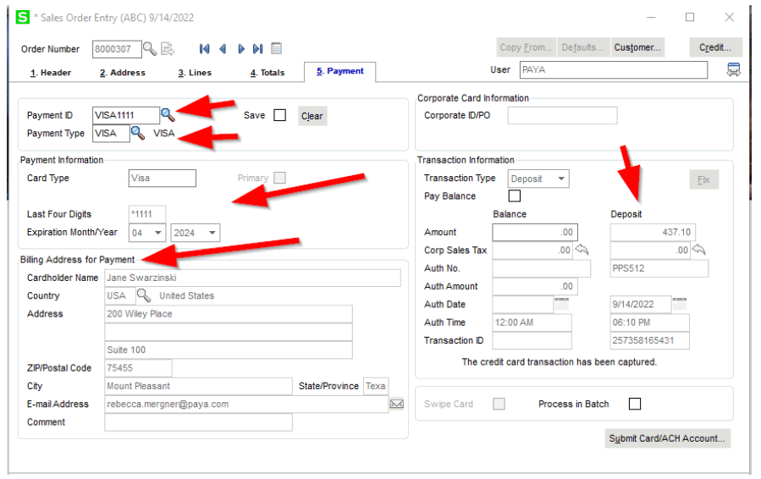Open the Deposit Auth Date calendar

680,304
